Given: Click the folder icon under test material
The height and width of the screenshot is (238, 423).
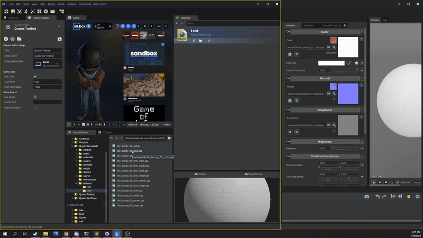Looking at the screenshot, I should pos(200,41).
